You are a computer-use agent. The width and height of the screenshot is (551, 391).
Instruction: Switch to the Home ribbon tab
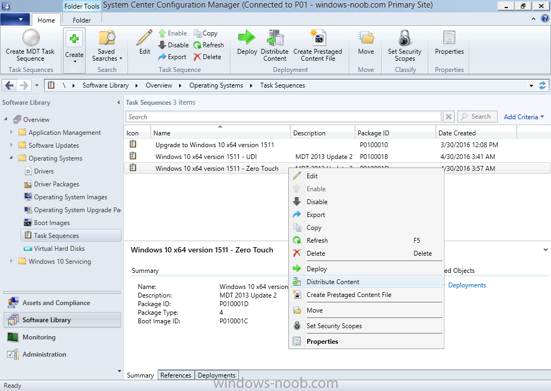46,20
